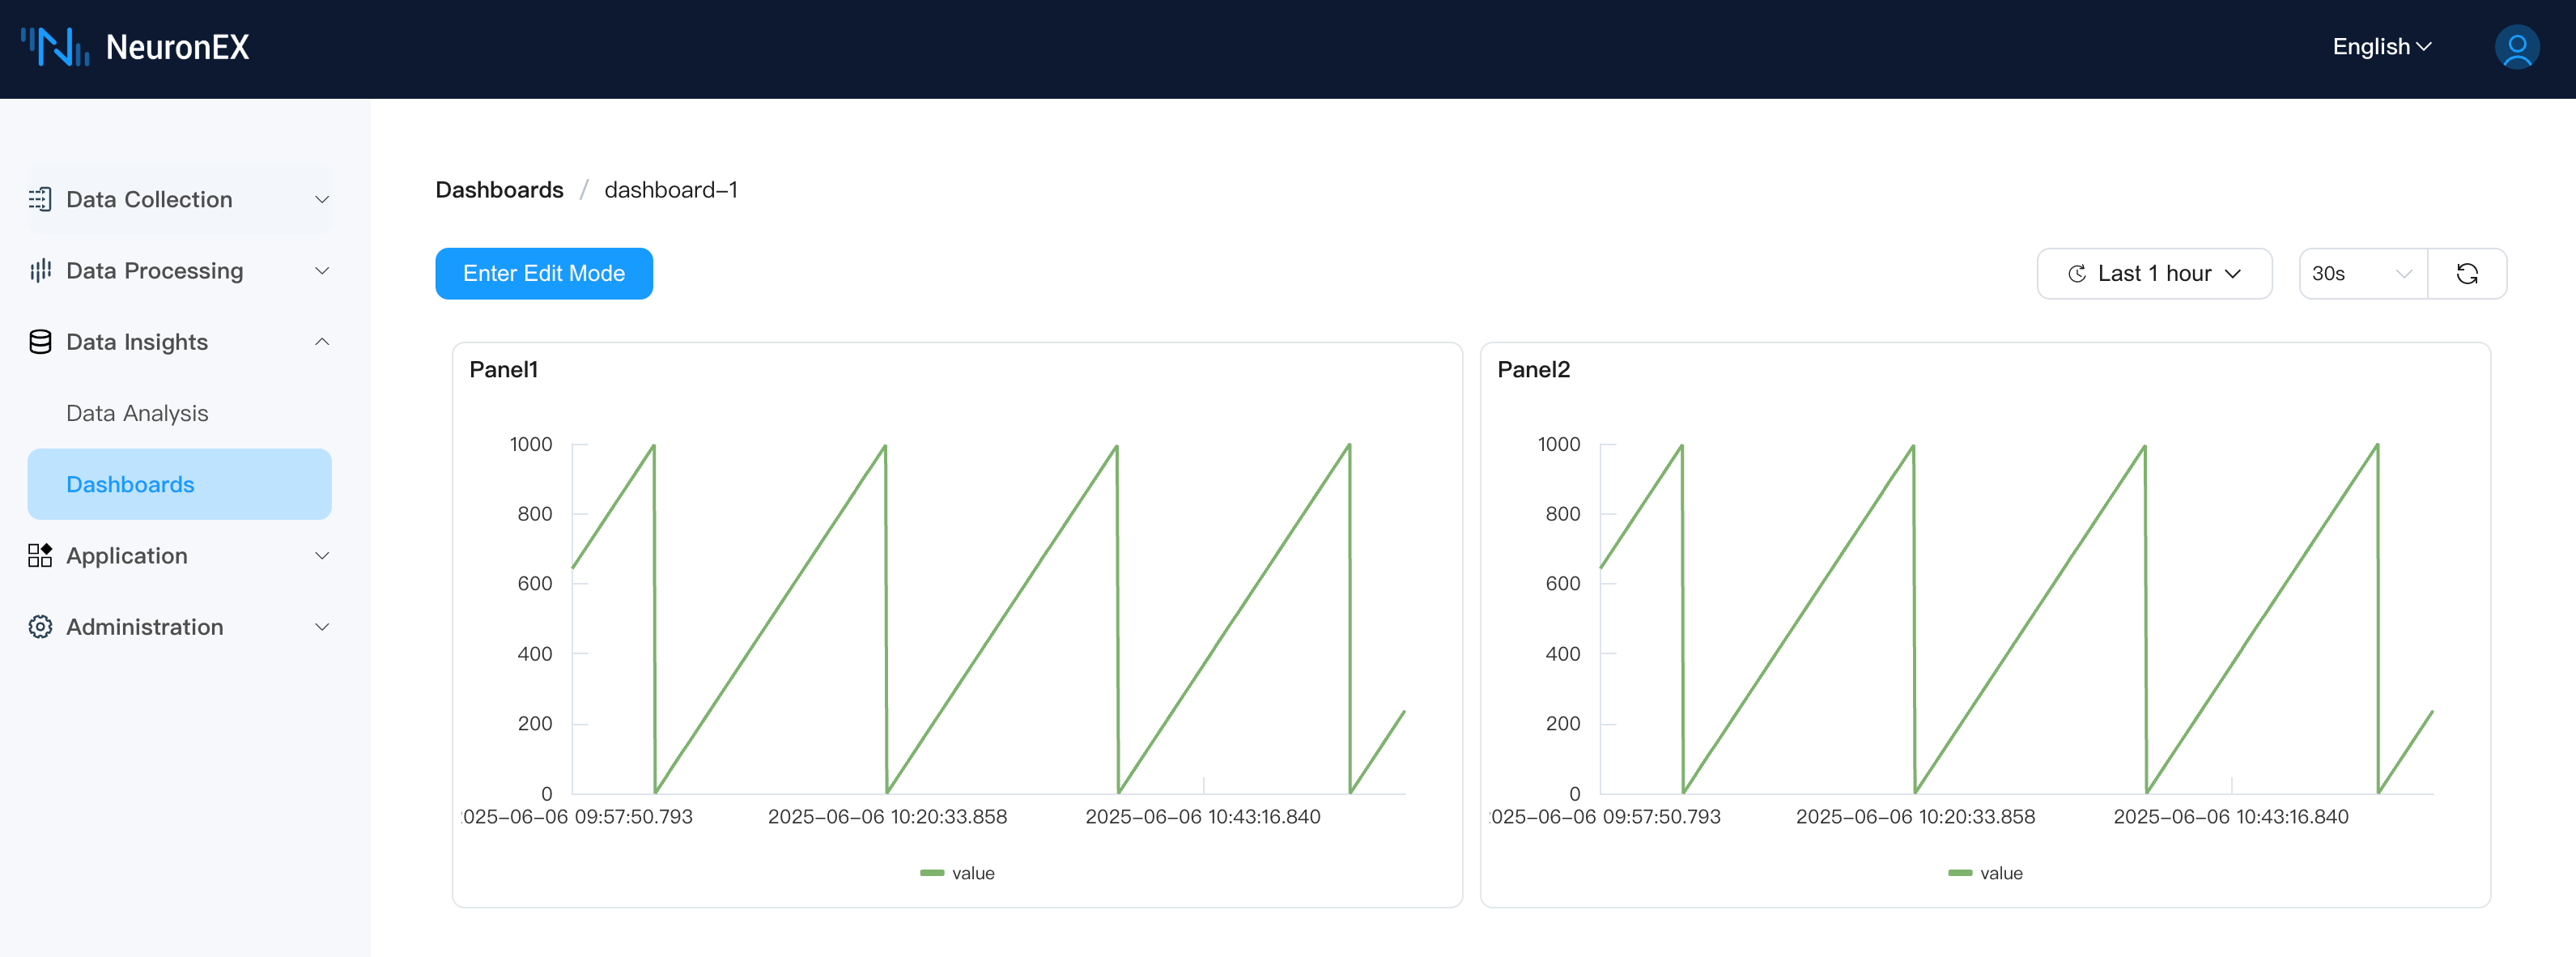Click the Data Insights database icon

pyautogui.click(x=40, y=341)
